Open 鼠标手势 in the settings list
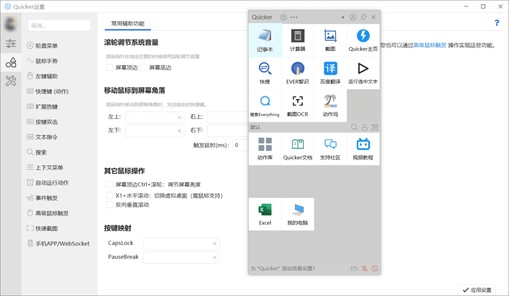This screenshot has width=509, height=296. (59, 61)
